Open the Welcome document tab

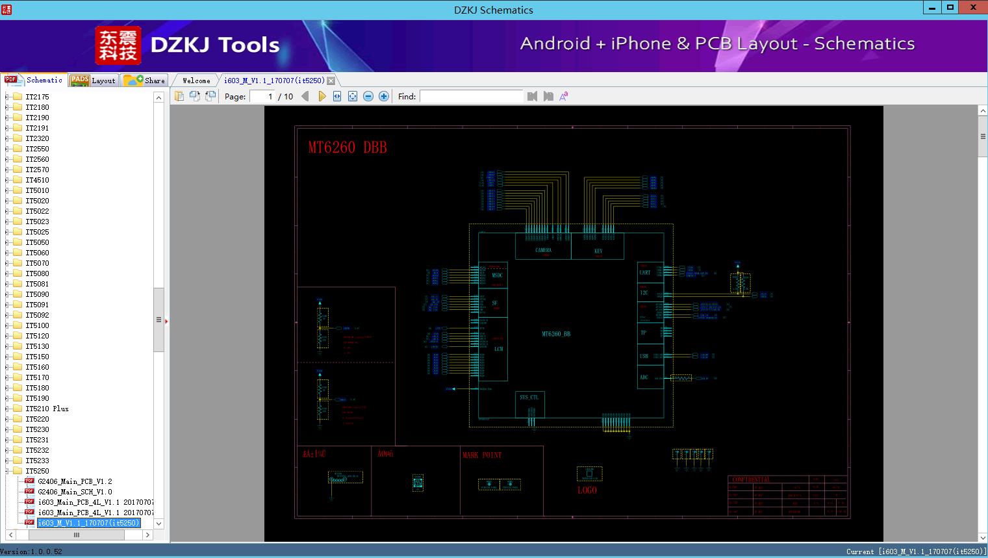click(x=196, y=81)
